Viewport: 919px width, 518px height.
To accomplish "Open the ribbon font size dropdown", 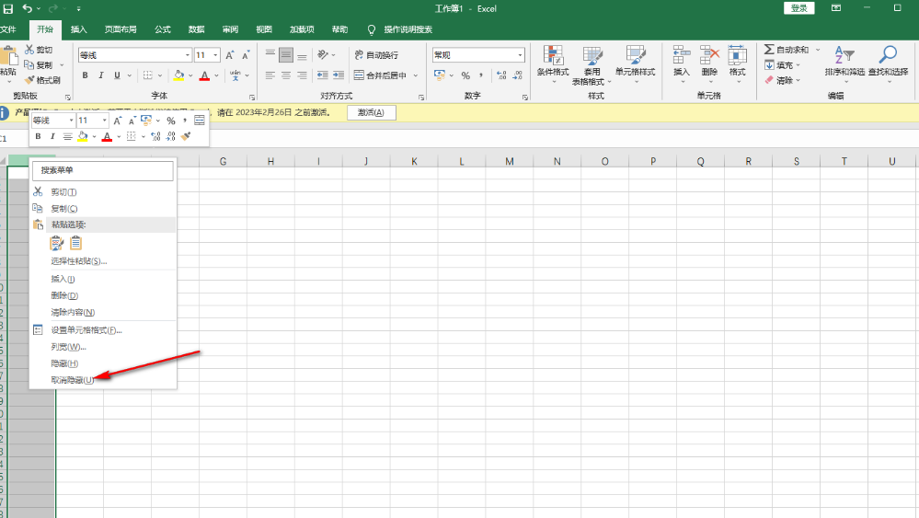I will pos(215,55).
